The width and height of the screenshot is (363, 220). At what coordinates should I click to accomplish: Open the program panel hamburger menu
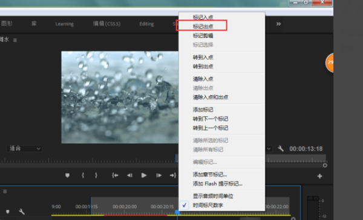click(15, 40)
